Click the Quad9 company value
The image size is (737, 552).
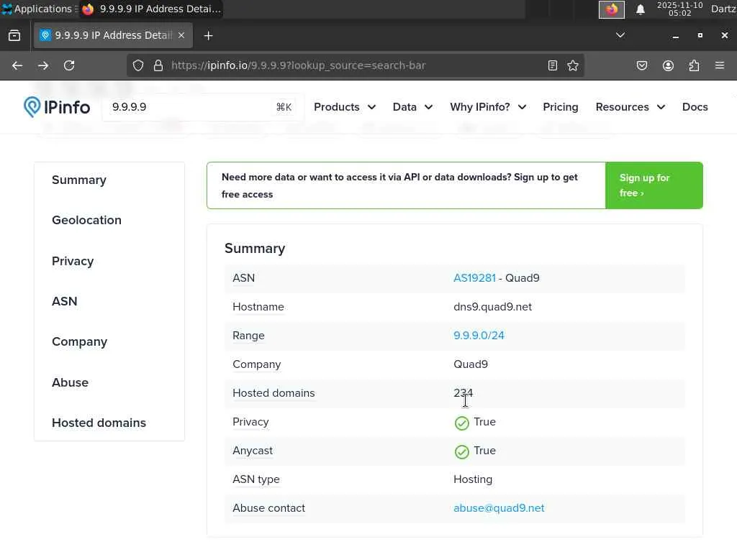tap(471, 364)
